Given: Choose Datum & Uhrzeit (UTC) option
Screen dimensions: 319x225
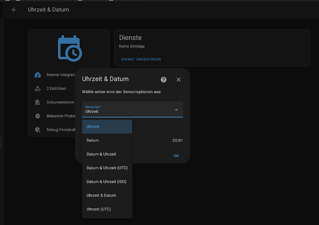Looking at the screenshot, I should (x=107, y=168).
